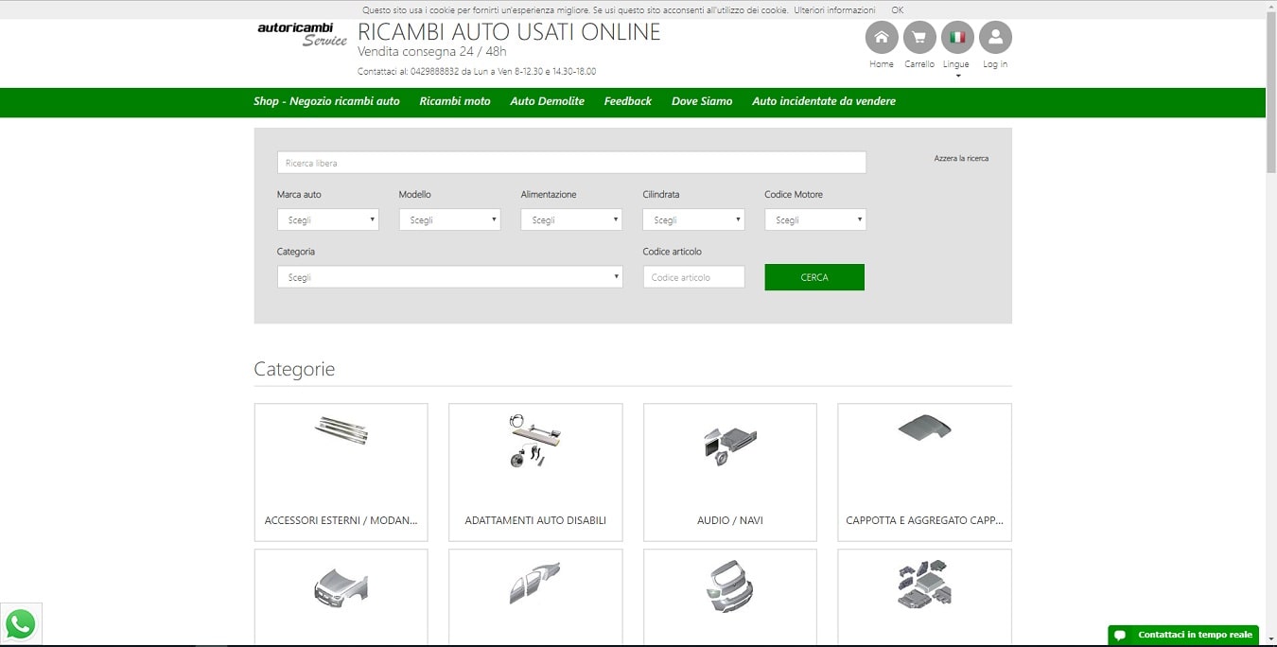This screenshot has width=1277, height=647.
Task: Go to Auto Demolite menu item
Action: (x=547, y=101)
